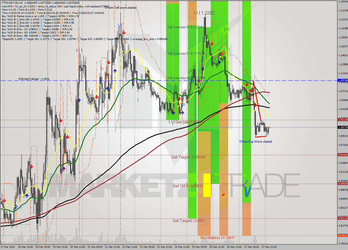
Task: Click the red down arrow inside Sell correction 61.8 zone
Action: [x=222, y=53]
